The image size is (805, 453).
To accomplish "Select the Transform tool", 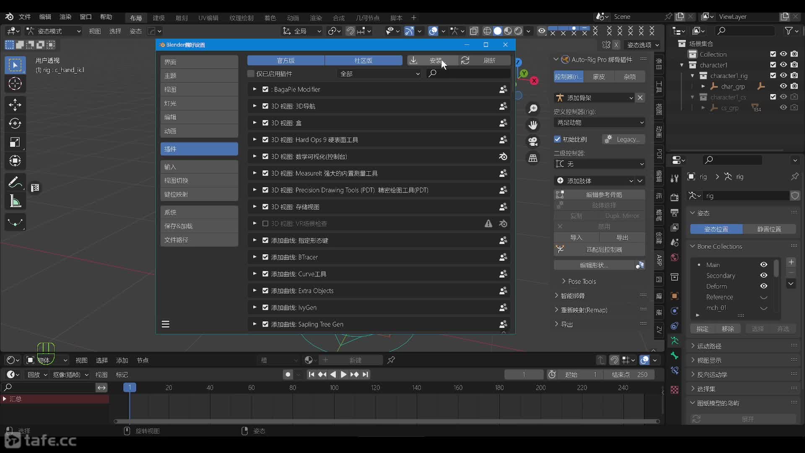I will 15,161.
